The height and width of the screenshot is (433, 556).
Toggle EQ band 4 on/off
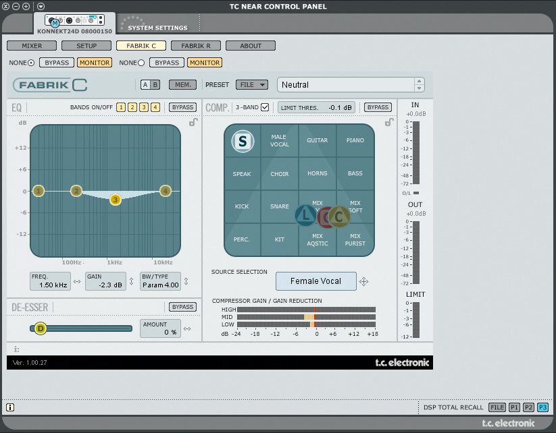pyautogui.click(x=155, y=107)
